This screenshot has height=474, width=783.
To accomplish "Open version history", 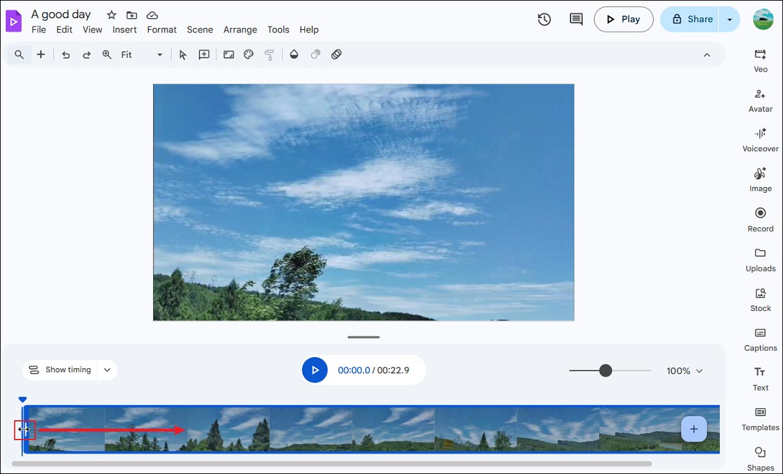I will [544, 19].
